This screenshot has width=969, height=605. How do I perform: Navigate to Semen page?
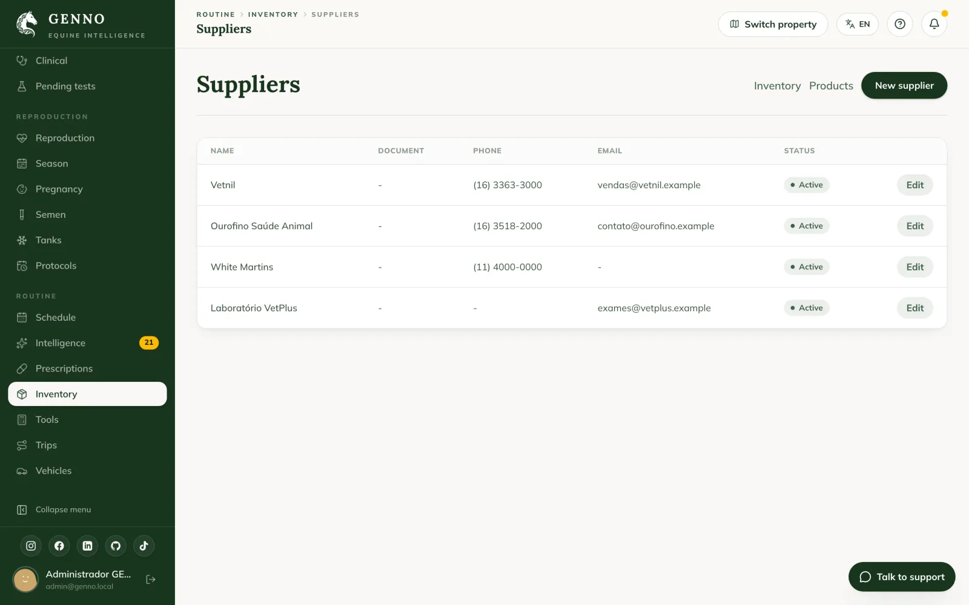(x=87, y=215)
